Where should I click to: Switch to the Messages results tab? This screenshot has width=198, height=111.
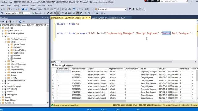tap(68, 66)
